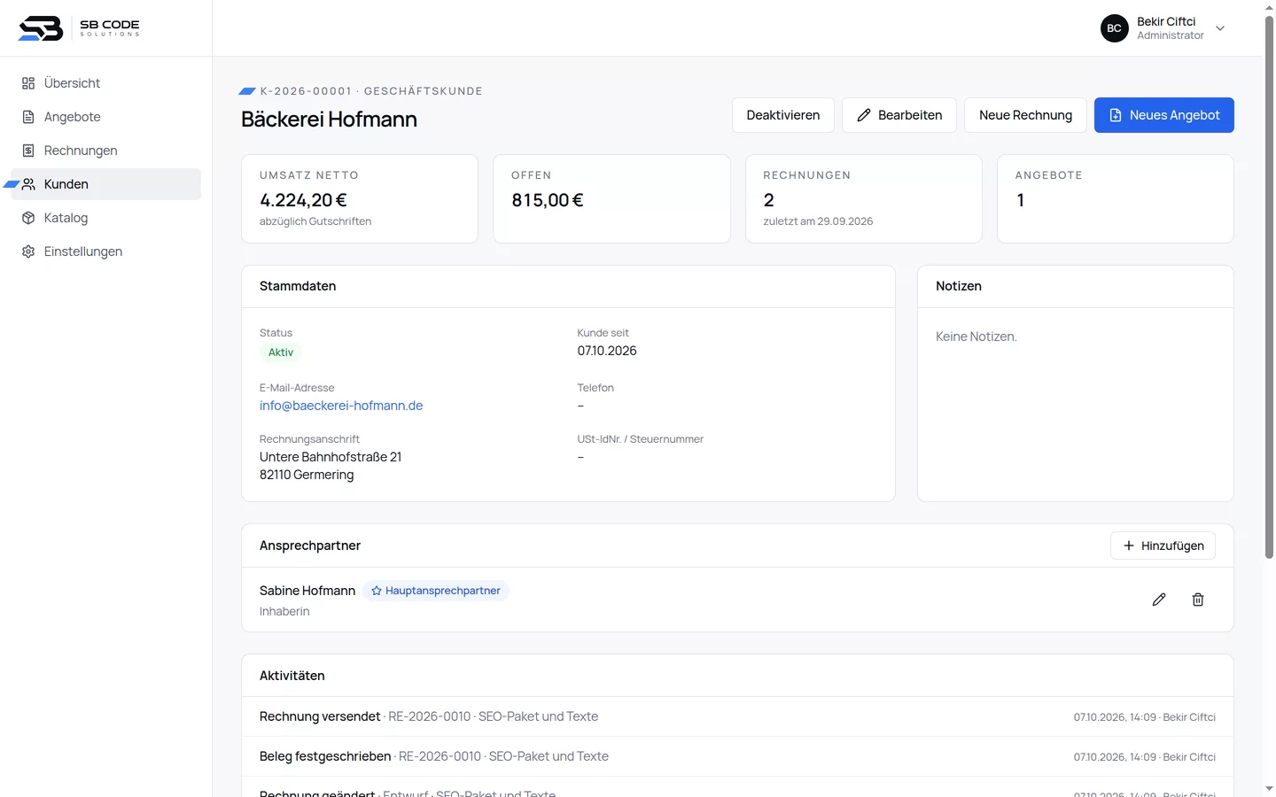This screenshot has height=797, width=1276.
Task: Click address line Untere Bahnhofstraße 21
Action: [331, 457]
